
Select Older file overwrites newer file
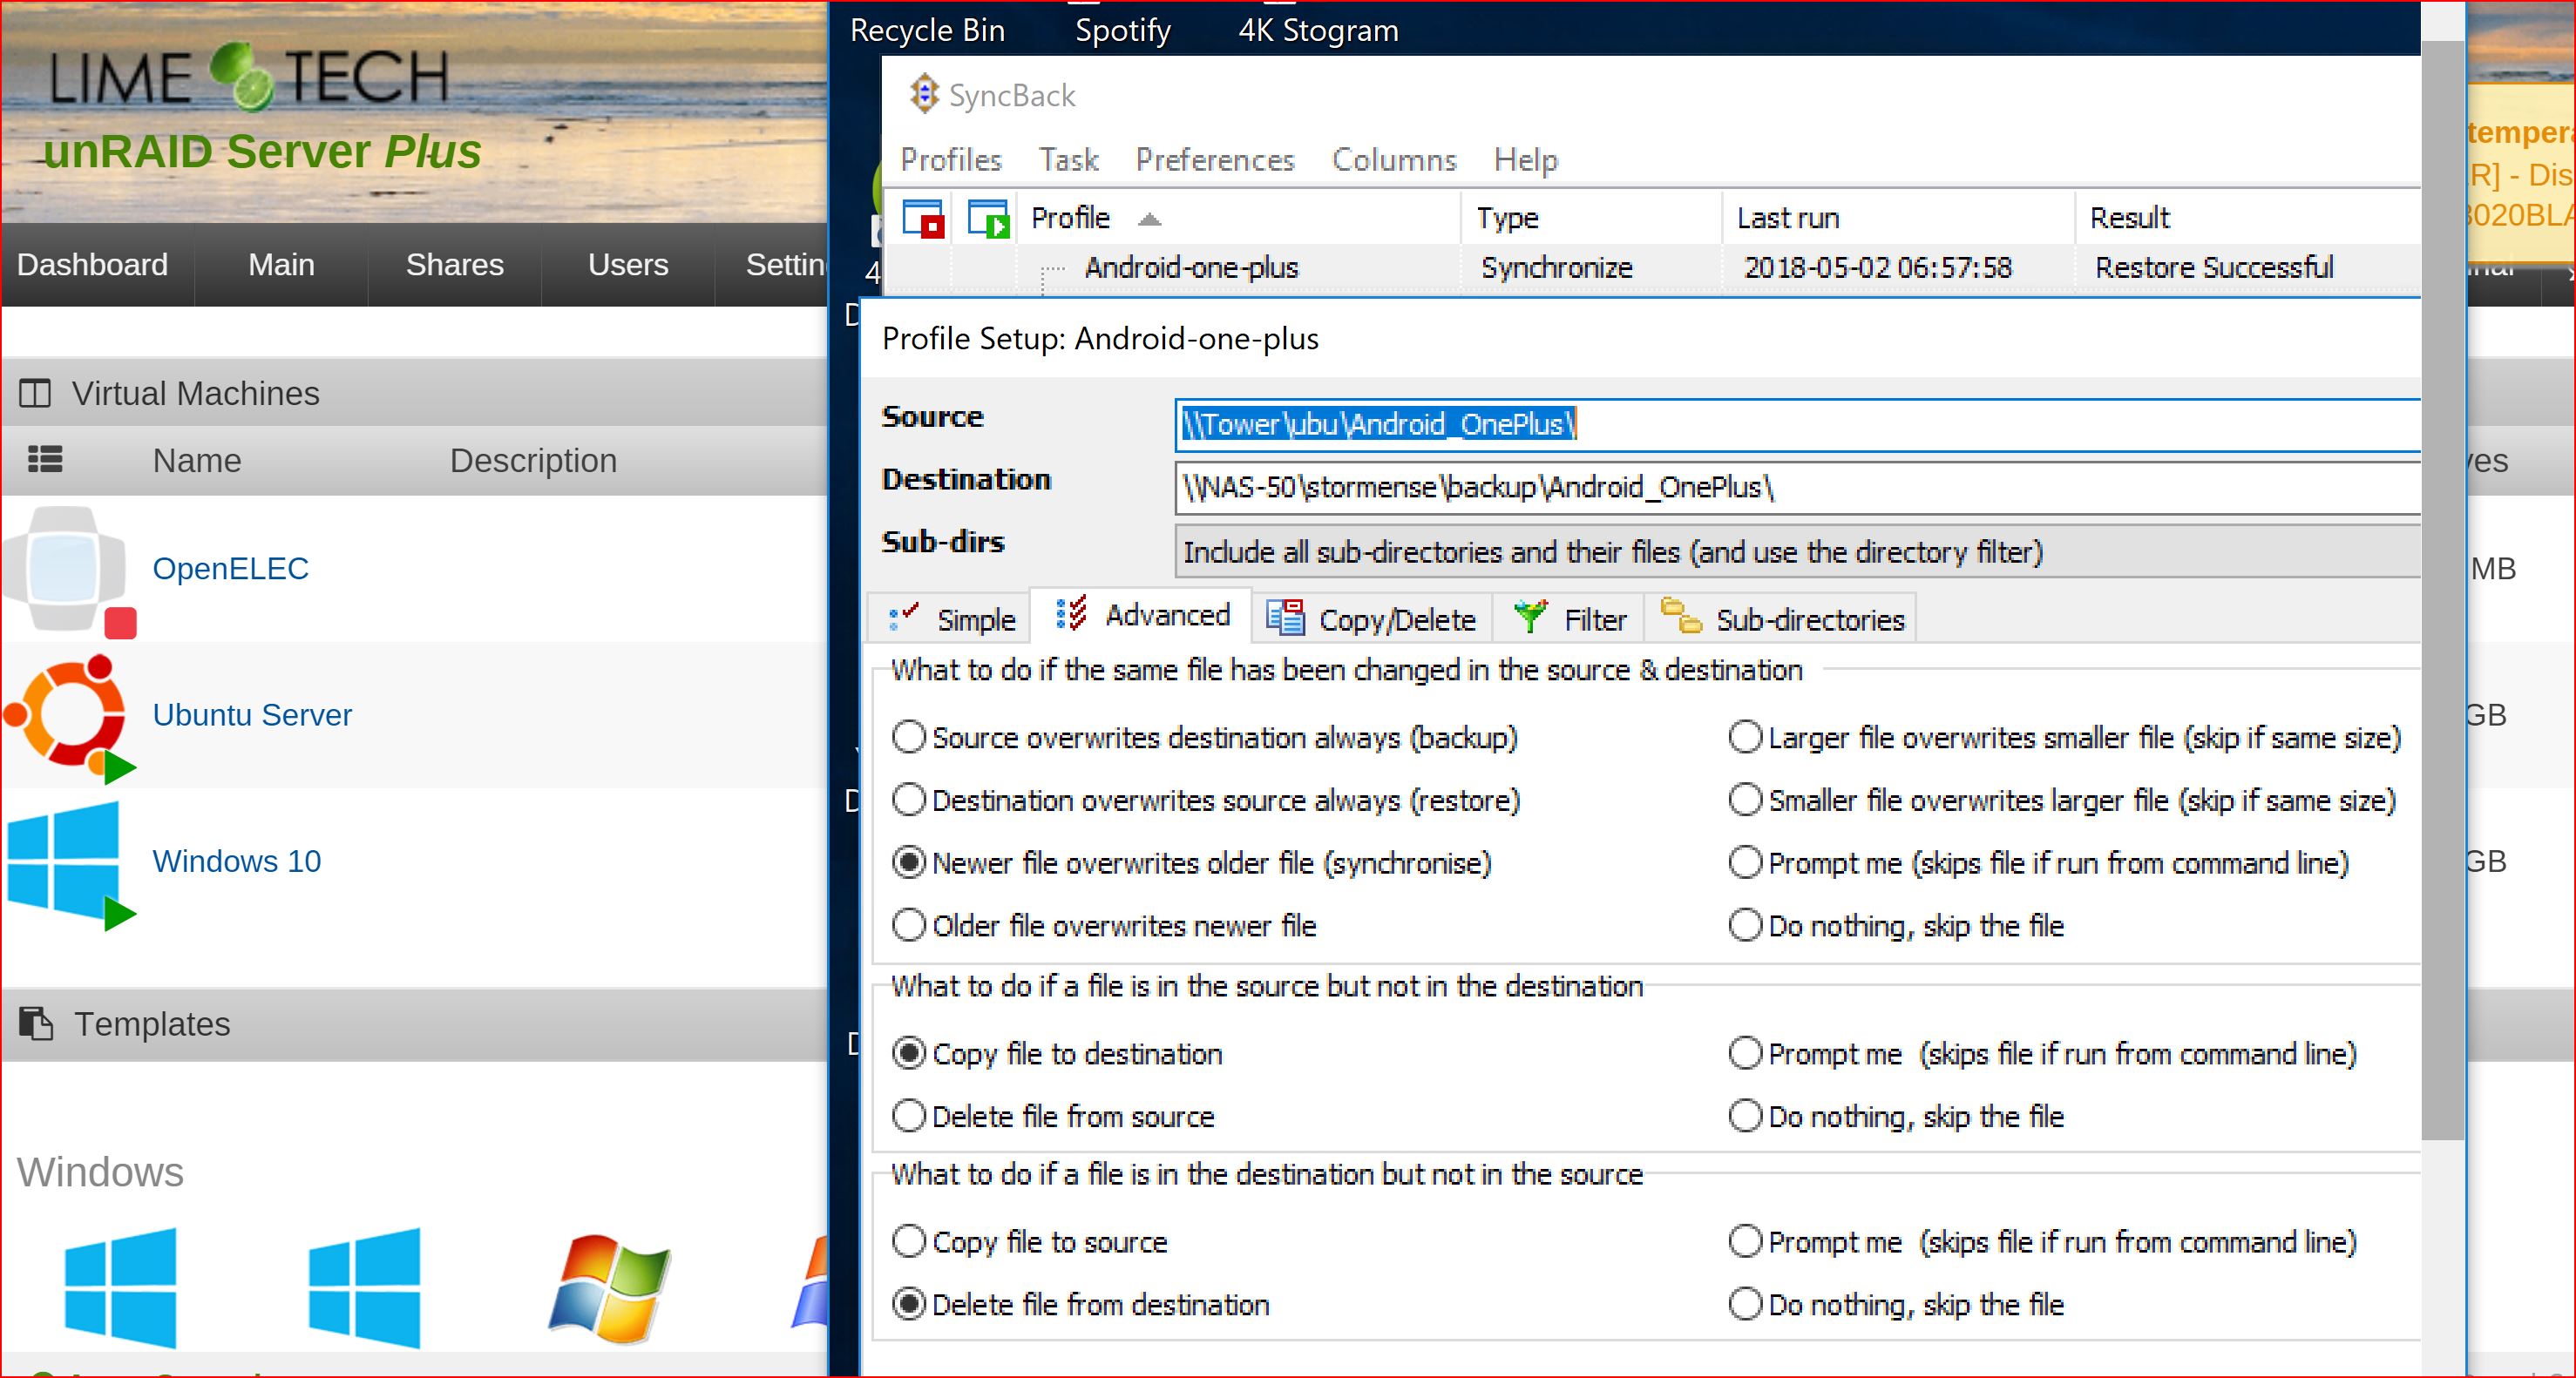(x=909, y=925)
